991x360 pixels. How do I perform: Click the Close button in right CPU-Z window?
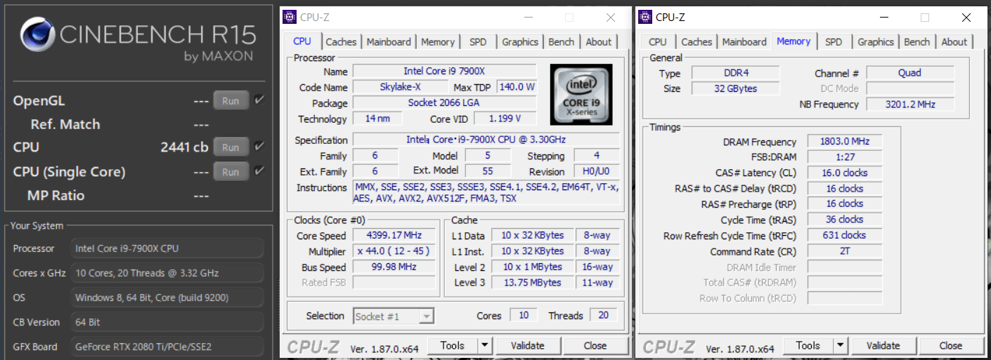tap(950, 345)
